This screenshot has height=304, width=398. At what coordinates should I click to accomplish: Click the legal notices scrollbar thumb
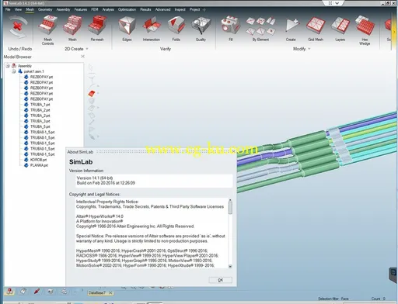click(230, 208)
